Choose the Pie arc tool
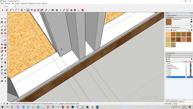Viewport: 193px width, 109px height. [5, 40]
